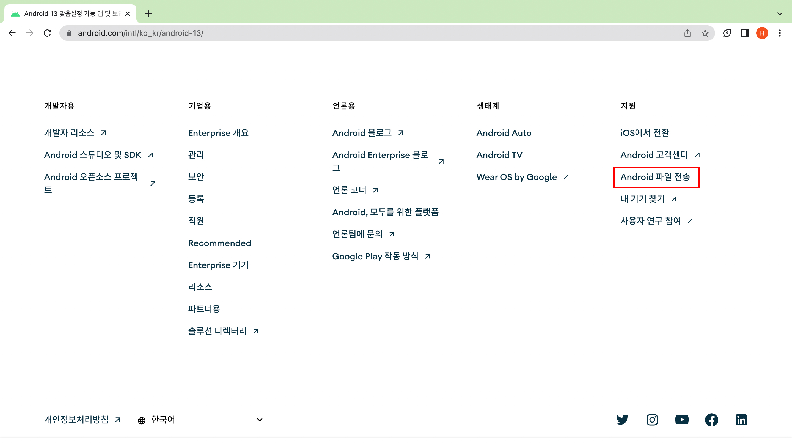Open 개발자 리소스 link
This screenshot has height=446, width=792.
75,133
